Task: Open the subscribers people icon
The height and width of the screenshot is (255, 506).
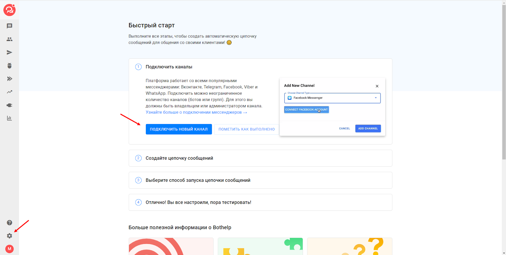Action: point(9,39)
